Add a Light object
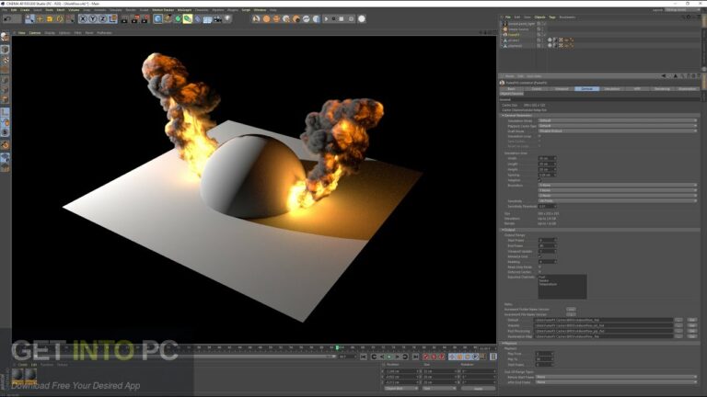This screenshot has width=707, height=397. pos(227,19)
